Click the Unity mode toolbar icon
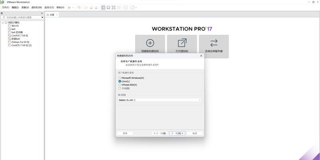The height and width of the screenshot is (160, 320). click(x=119, y=8)
